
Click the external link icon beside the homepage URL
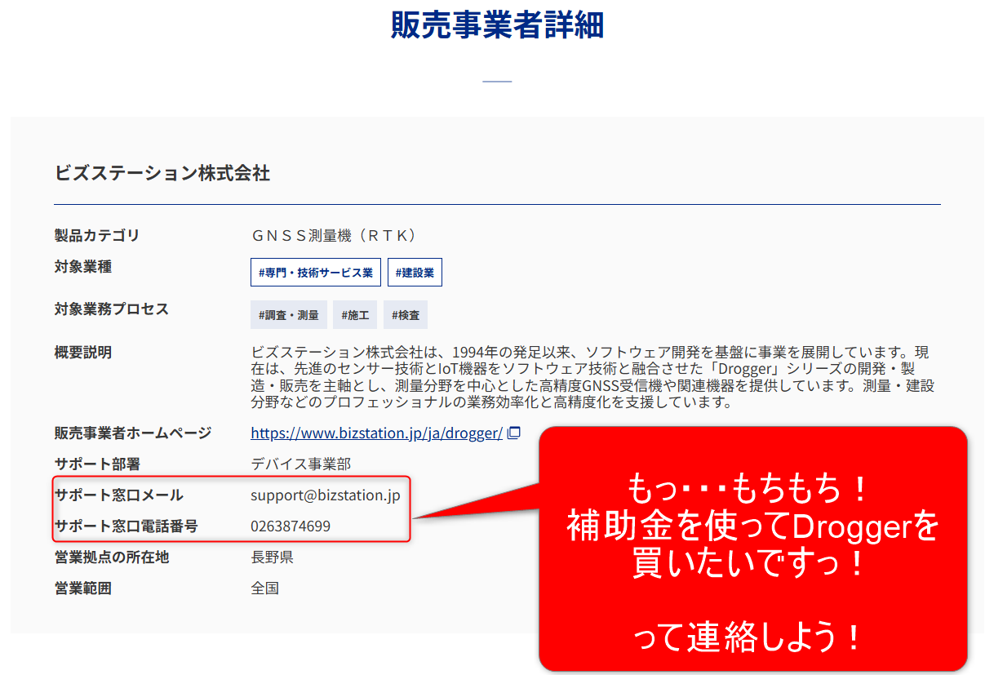513,433
